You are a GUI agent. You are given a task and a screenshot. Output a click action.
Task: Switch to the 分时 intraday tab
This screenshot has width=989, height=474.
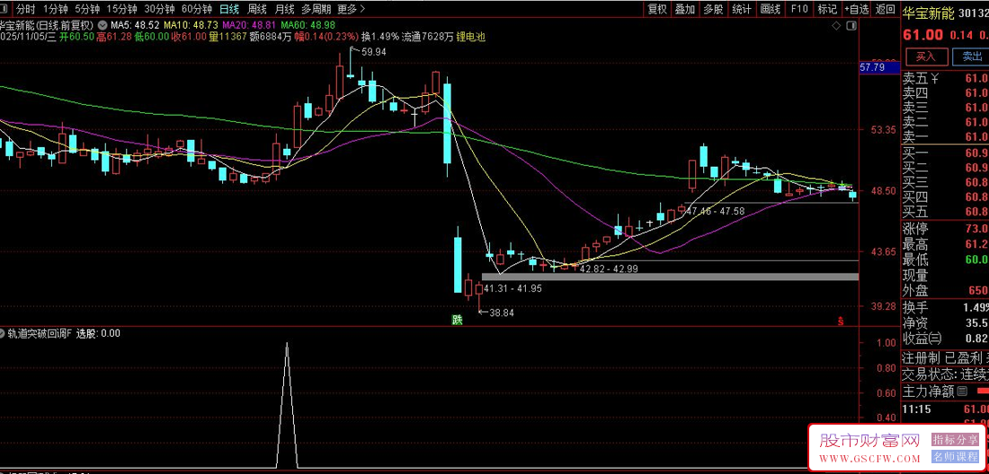point(25,9)
